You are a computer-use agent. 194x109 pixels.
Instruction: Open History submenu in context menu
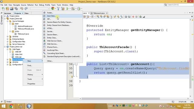coord(33,75)
